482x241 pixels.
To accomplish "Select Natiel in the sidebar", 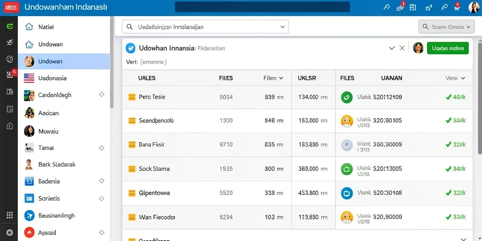I will click(x=64, y=27).
